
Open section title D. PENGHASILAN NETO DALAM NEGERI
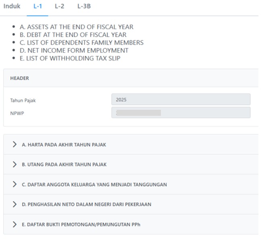[86, 204]
